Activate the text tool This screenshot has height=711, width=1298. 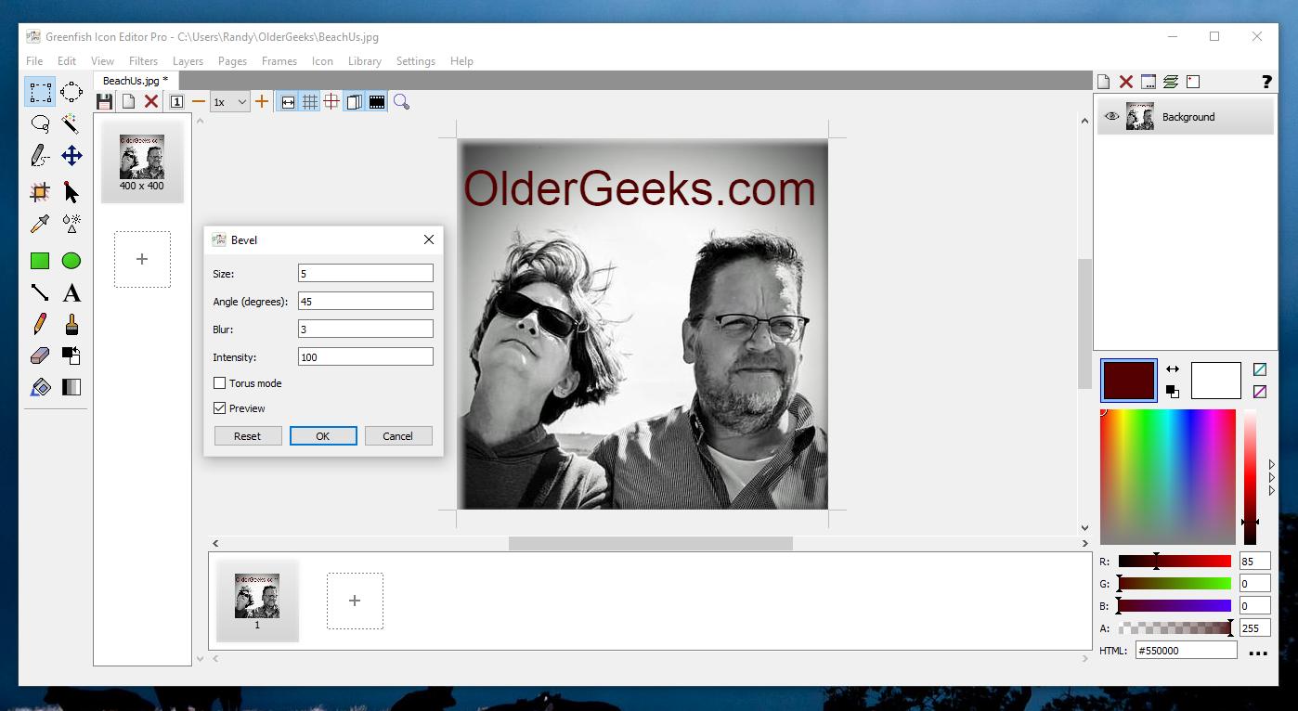(71, 293)
